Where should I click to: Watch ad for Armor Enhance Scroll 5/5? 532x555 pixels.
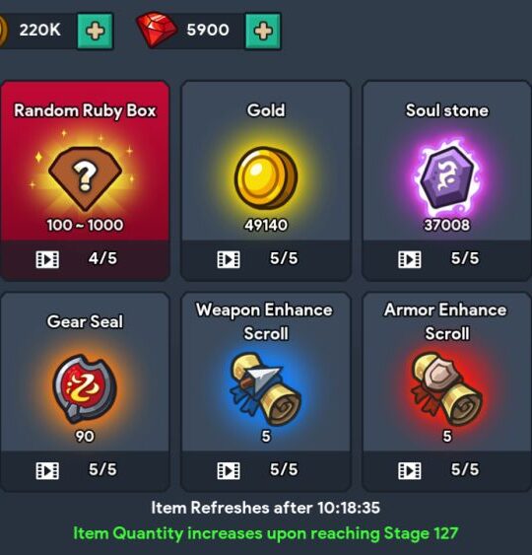[x=447, y=470]
